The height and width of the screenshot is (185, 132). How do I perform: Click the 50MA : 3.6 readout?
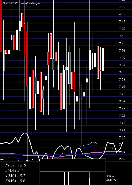[16, 181]
